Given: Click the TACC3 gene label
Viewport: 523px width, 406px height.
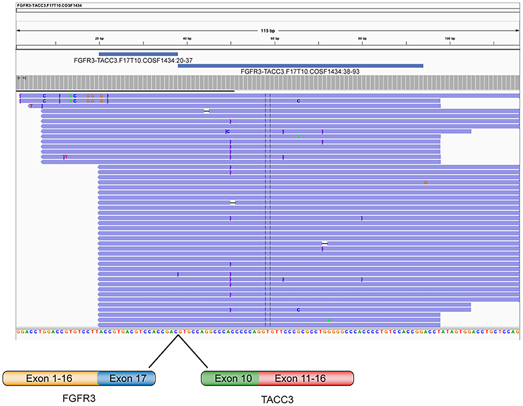Looking at the screenshot, I should [x=277, y=399].
